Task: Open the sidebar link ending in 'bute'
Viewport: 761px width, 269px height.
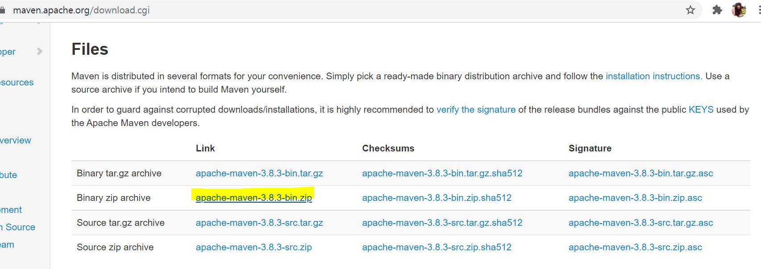Action: 8,175
